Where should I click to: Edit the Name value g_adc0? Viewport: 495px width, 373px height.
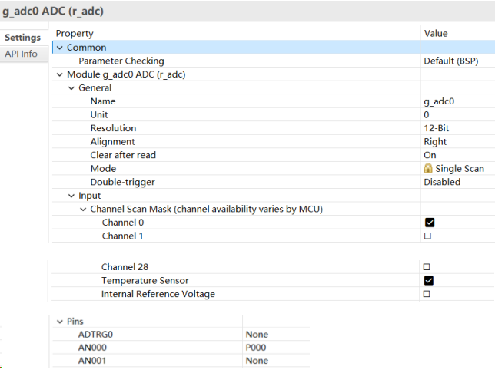pos(439,101)
